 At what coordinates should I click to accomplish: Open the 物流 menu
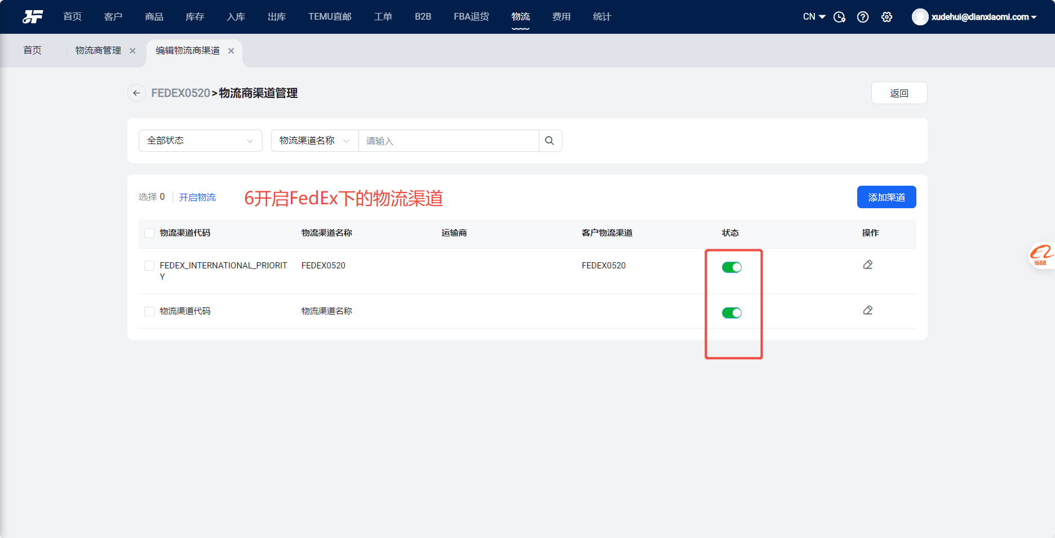[521, 17]
